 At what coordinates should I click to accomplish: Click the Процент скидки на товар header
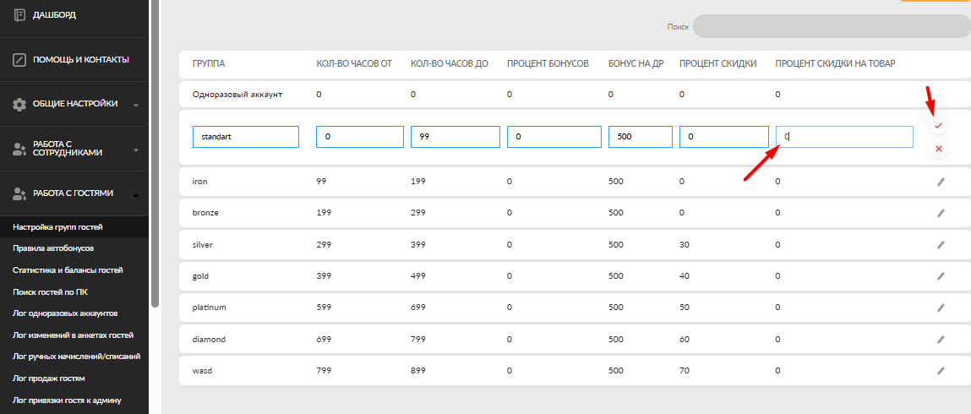click(836, 63)
